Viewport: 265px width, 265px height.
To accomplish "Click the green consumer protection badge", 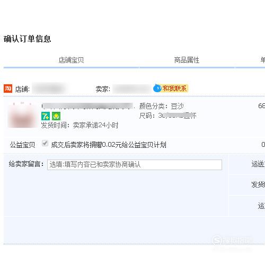I will 56,116.
